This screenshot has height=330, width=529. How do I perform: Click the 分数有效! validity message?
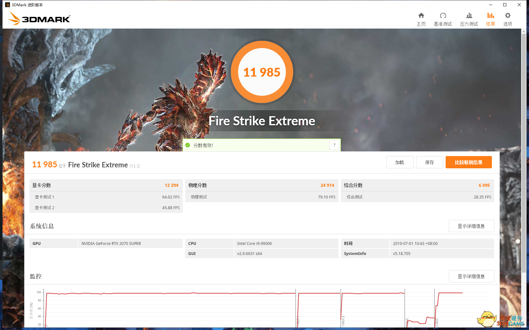point(203,145)
